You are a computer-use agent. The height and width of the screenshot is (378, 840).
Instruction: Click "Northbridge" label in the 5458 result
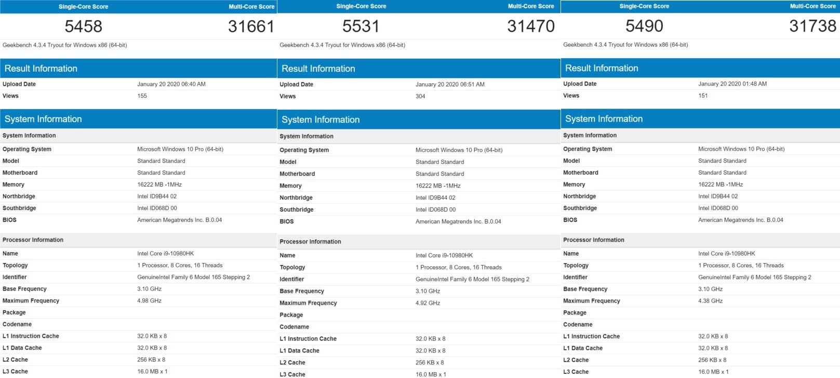click(x=19, y=197)
